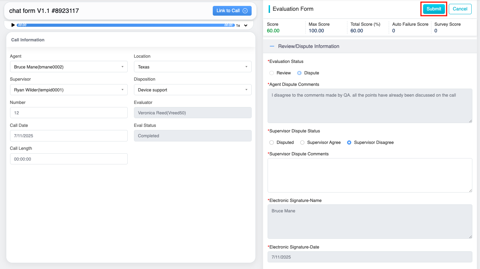480x269 pixels.
Task: Cancel the evaluation form
Action: coord(460,9)
